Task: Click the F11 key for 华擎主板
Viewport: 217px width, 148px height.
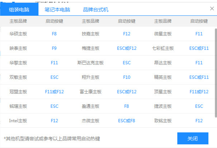Action: [54, 63]
